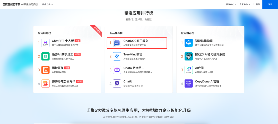The width and height of the screenshot is (278, 124).
Task: Open the TreeMind树图 icon
Action: [117, 56]
